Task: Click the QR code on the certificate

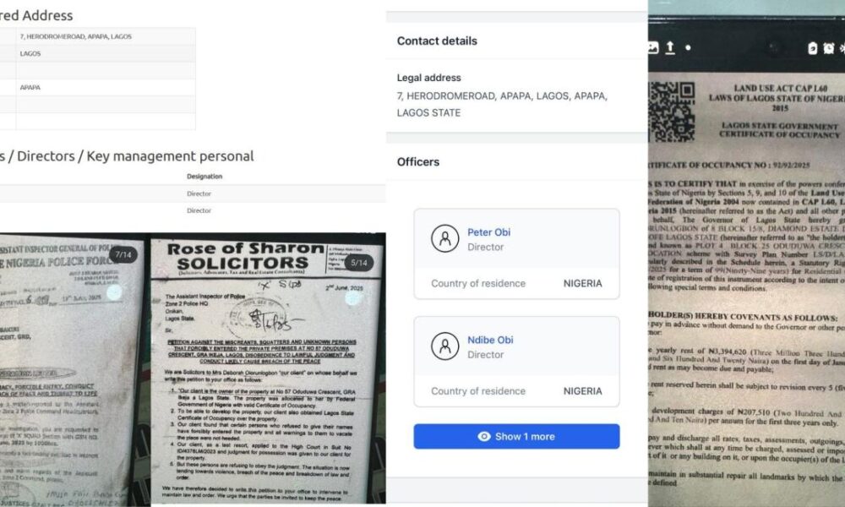Action: [x=672, y=112]
